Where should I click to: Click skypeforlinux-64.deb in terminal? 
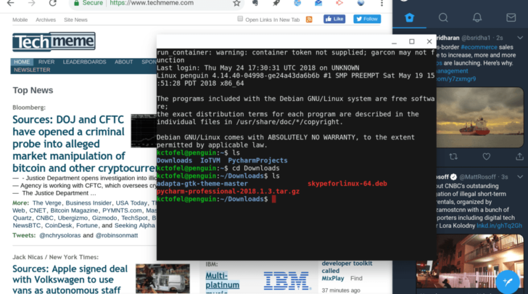[x=347, y=184]
